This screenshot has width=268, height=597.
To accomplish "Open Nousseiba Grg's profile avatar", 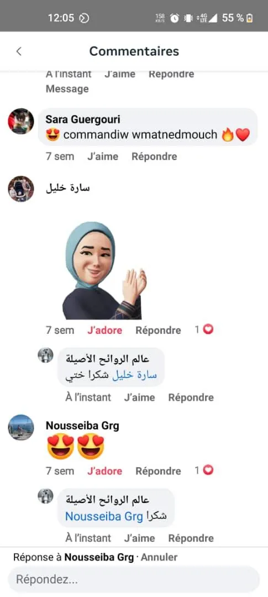I will (x=21, y=427).
